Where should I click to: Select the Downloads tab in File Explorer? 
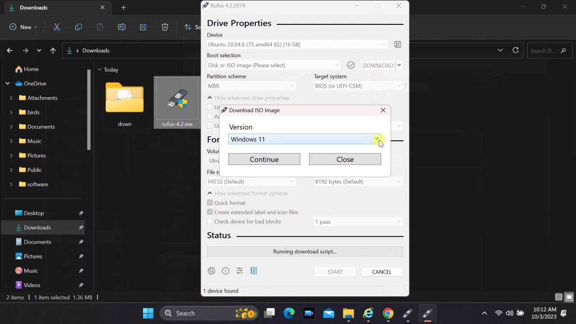coord(56,8)
